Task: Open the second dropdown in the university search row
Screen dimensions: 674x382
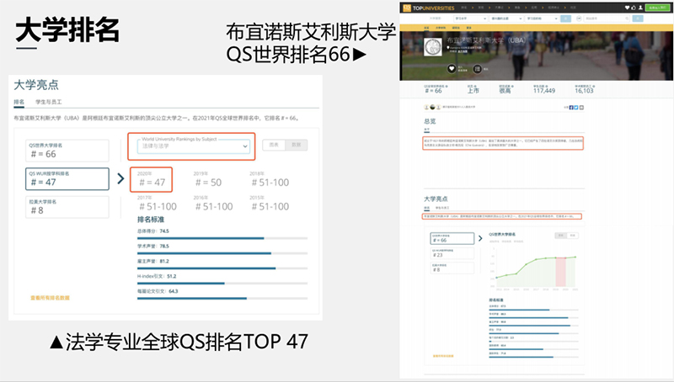Action: (506, 19)
